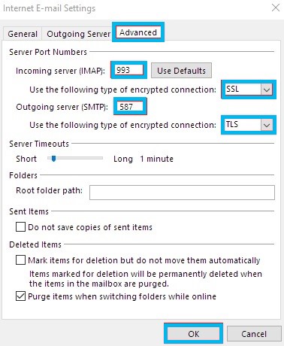Click the Incoming server IMAP port field
Image resolution: width=284 pixels, height=346 pixels.
point(129,70)
